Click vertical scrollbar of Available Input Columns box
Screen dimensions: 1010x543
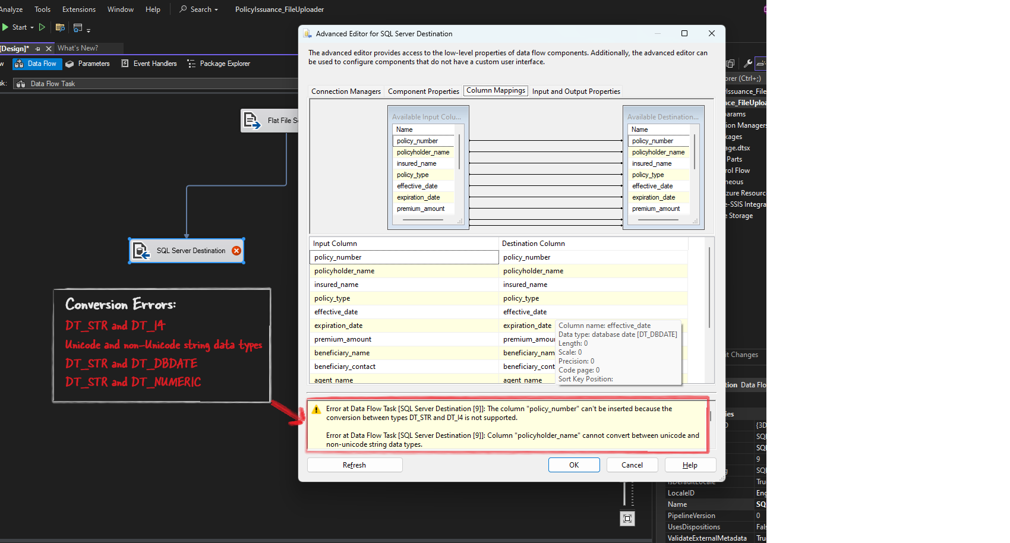pyautogui.click(x=459, y=151)
